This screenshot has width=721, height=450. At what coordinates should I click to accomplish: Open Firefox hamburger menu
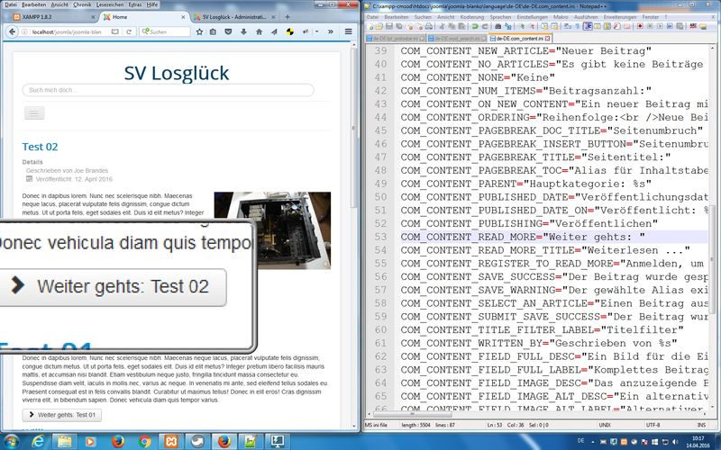[348, 31]
